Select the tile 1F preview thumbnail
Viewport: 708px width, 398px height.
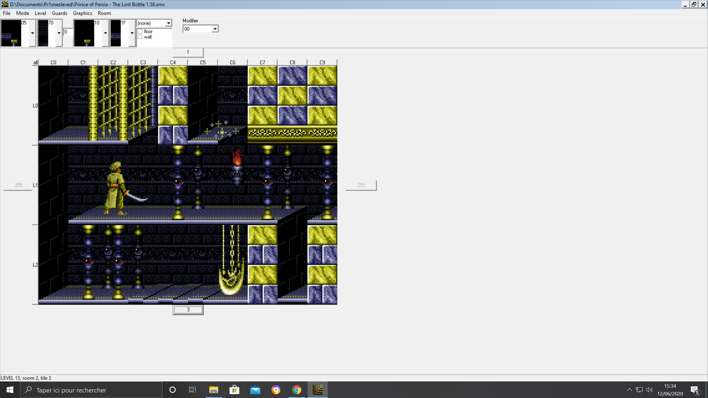pos(116,33)
